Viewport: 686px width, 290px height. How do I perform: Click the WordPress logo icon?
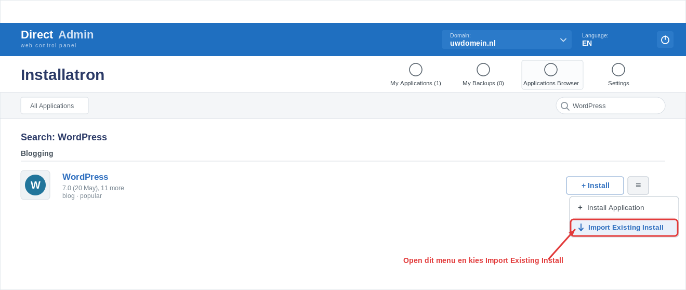(x=35, y=185)
